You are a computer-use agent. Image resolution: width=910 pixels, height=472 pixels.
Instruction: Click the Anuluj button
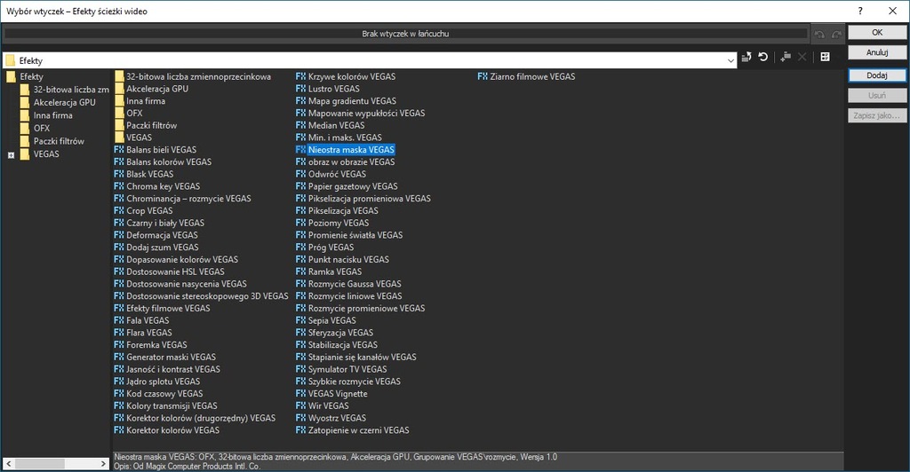click(x=877, y=52)
